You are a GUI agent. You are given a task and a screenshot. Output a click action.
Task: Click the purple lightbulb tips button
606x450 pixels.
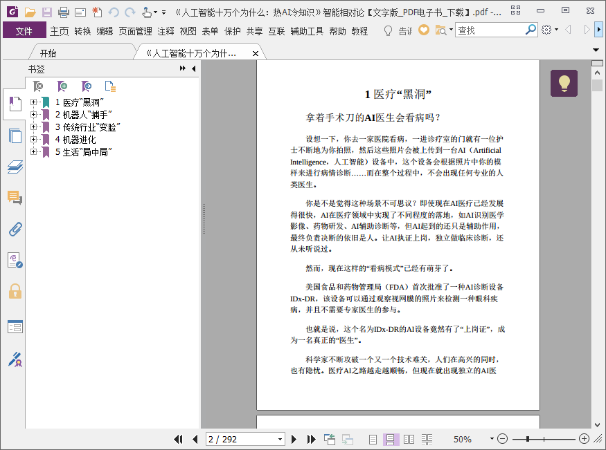tap(564, 83)
